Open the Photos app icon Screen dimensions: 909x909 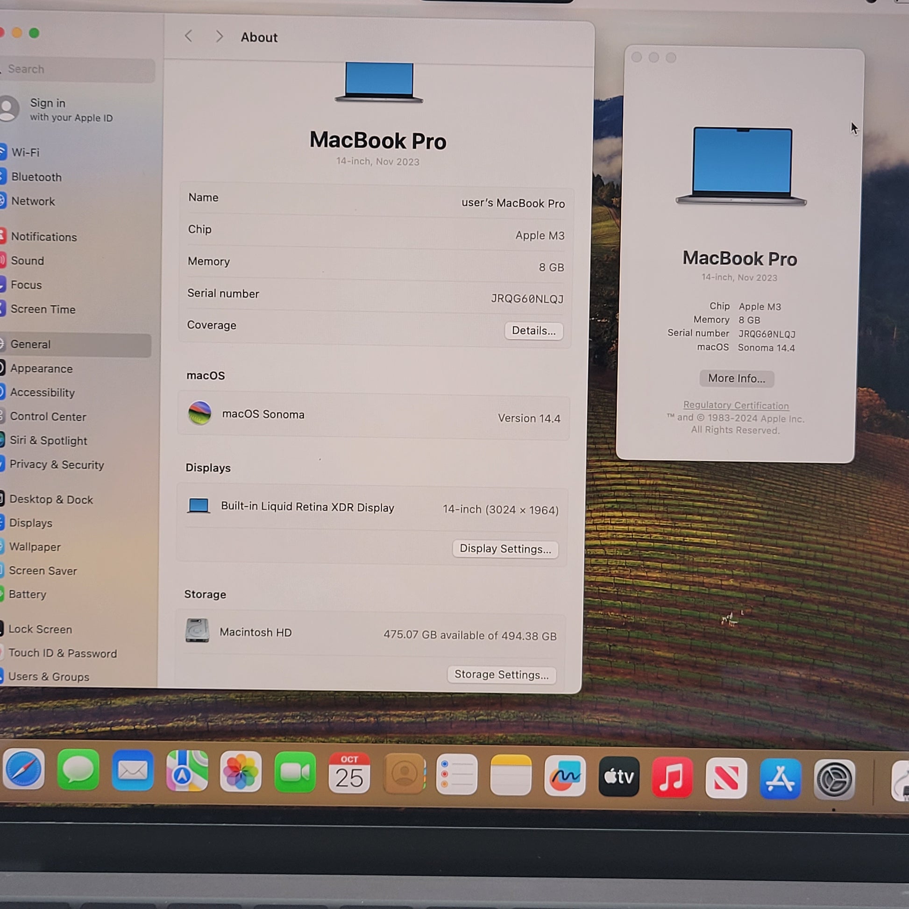coord(241,772)
